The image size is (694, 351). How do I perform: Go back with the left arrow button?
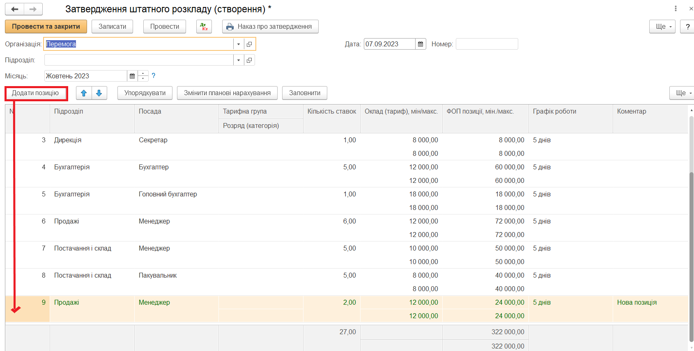click(15, 9)
